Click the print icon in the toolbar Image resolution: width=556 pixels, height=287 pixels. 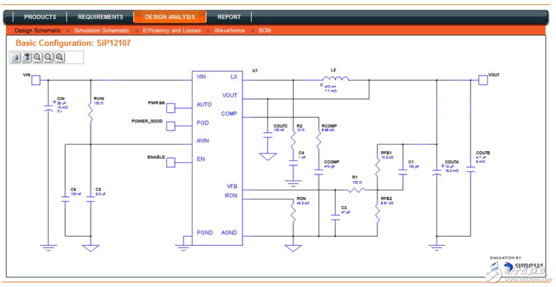click(16, 57)
